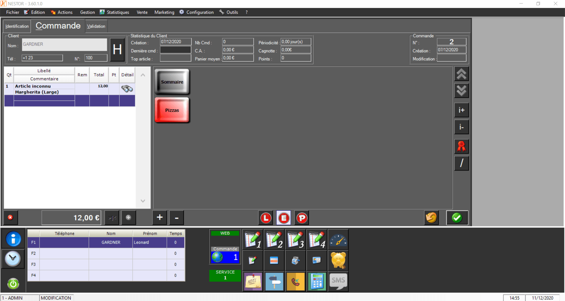This screenshot has height=301, width=565.
Task: Select the Margherita (Large) order line
Action: [70, 89]
